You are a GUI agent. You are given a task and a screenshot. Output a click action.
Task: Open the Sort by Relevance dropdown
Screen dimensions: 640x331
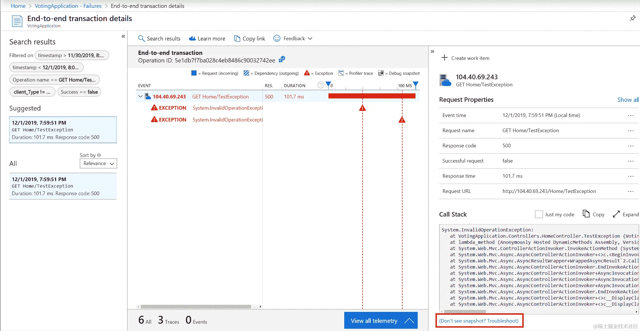coord(98,163)
